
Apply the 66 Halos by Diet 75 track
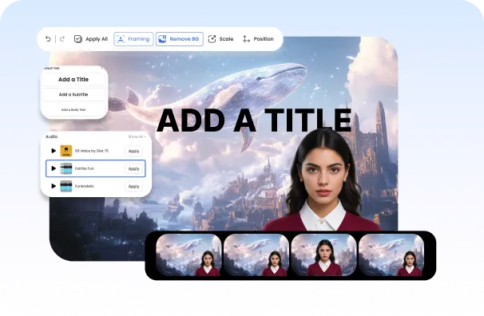click(x=133, y=151)
